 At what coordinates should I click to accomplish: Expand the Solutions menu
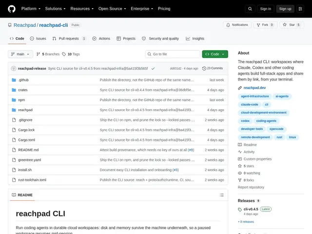tap(55, 9)
